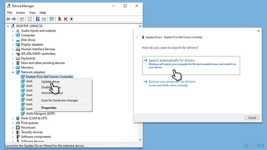Collapse the Network adapters node
Screen dimensions: 267x150
[13, 72]
